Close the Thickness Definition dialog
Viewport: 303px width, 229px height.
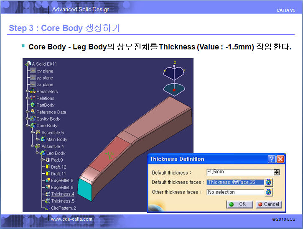pos(280,159)
